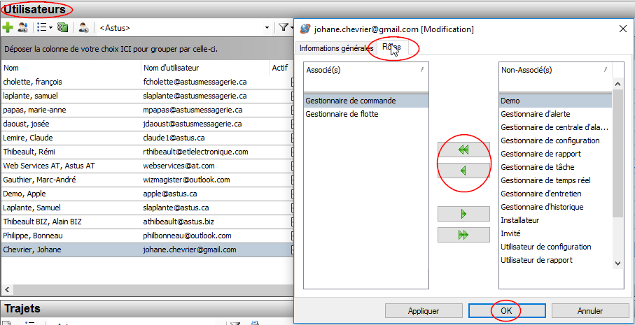Click the green books icon in toolbar
635x325 pixels.
tap(62, 28)
